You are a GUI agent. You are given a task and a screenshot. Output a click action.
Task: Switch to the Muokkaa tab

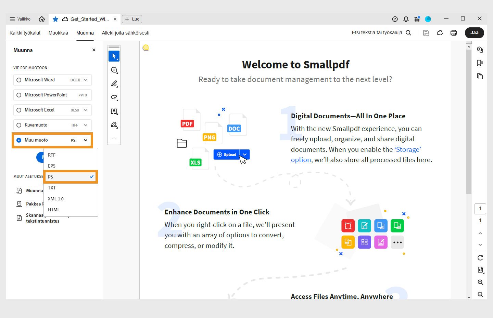pos(58,33)
